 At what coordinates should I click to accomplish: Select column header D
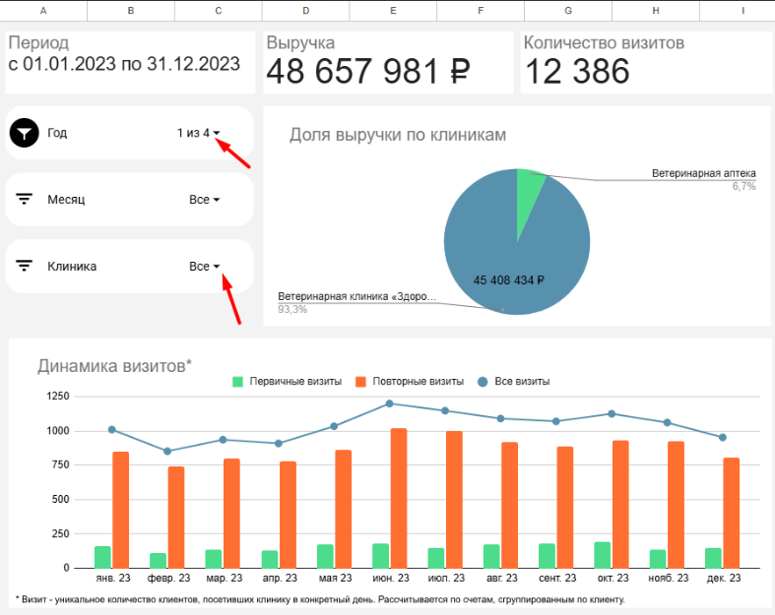point(305,10)
